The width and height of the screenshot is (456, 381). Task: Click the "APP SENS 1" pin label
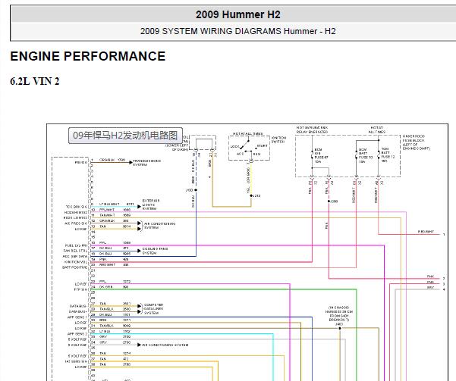(77, 317)
